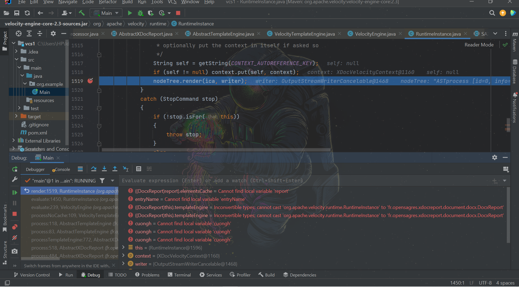Image resolution: width=519 pixels, height=287 pixels.
Task: Open thread selector dropdown arrow
Action: 112,181
